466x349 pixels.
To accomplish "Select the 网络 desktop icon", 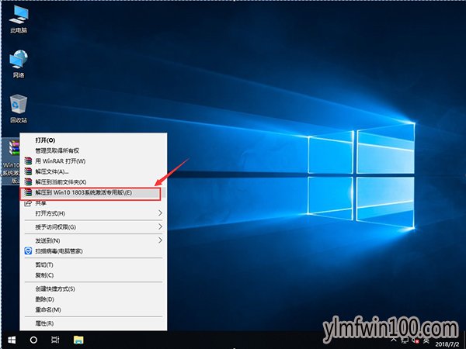I will tap(19, 64).
